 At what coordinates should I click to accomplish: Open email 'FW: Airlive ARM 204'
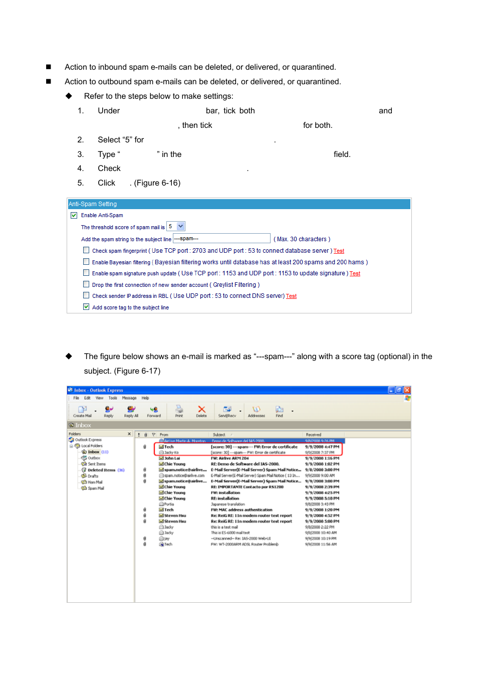tap(229, 458)
